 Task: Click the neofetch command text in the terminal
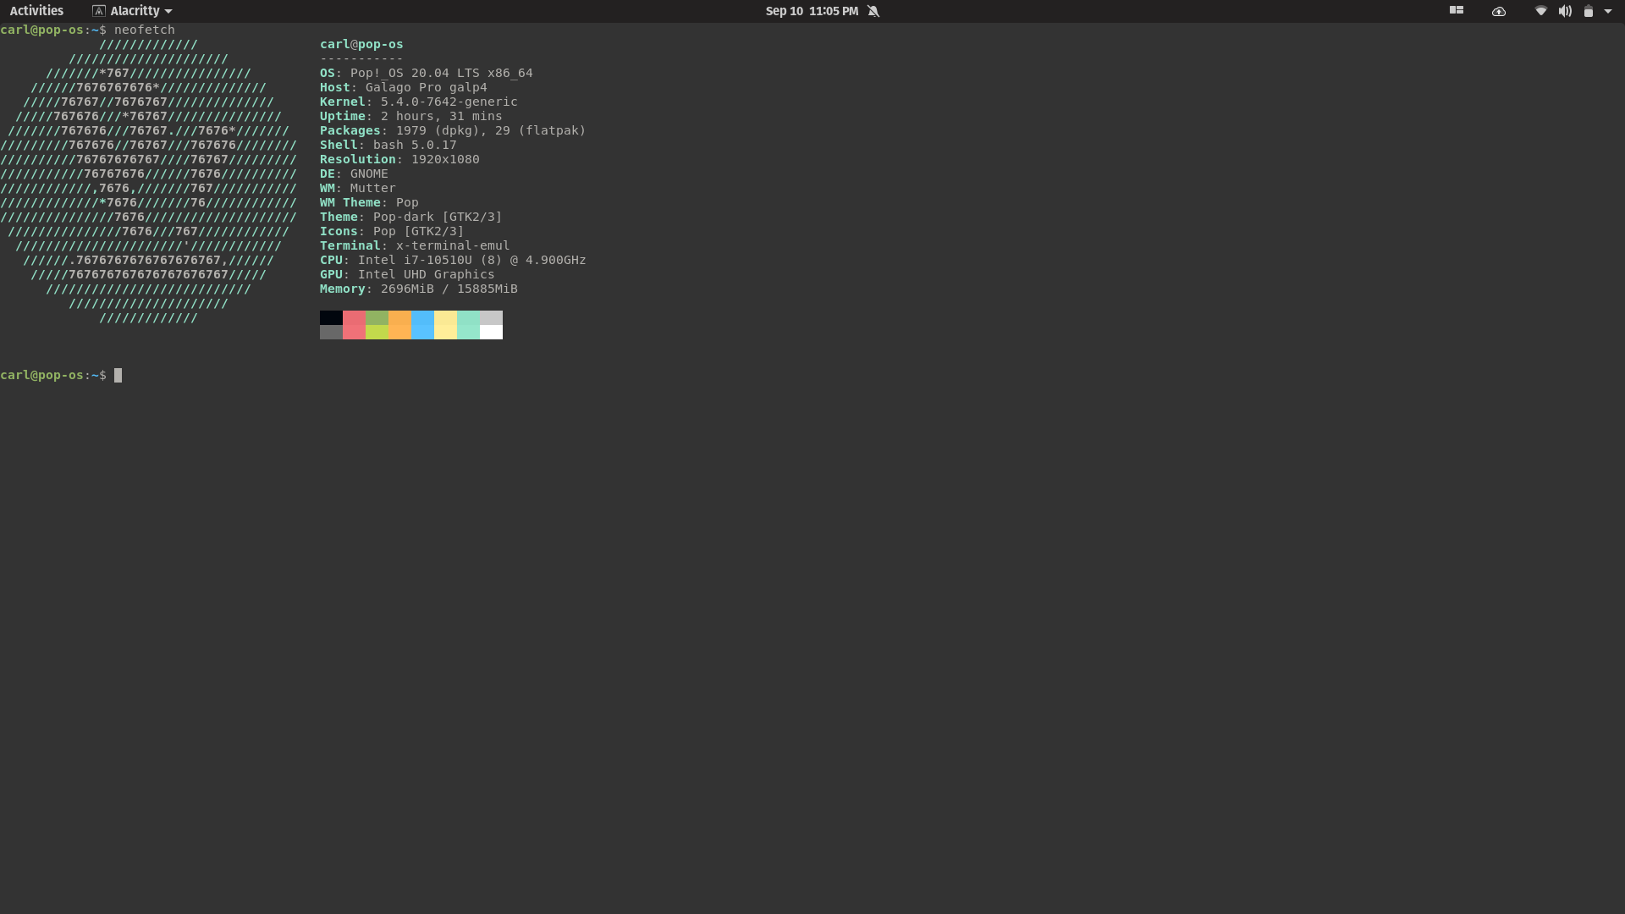[x=144, y=30]
